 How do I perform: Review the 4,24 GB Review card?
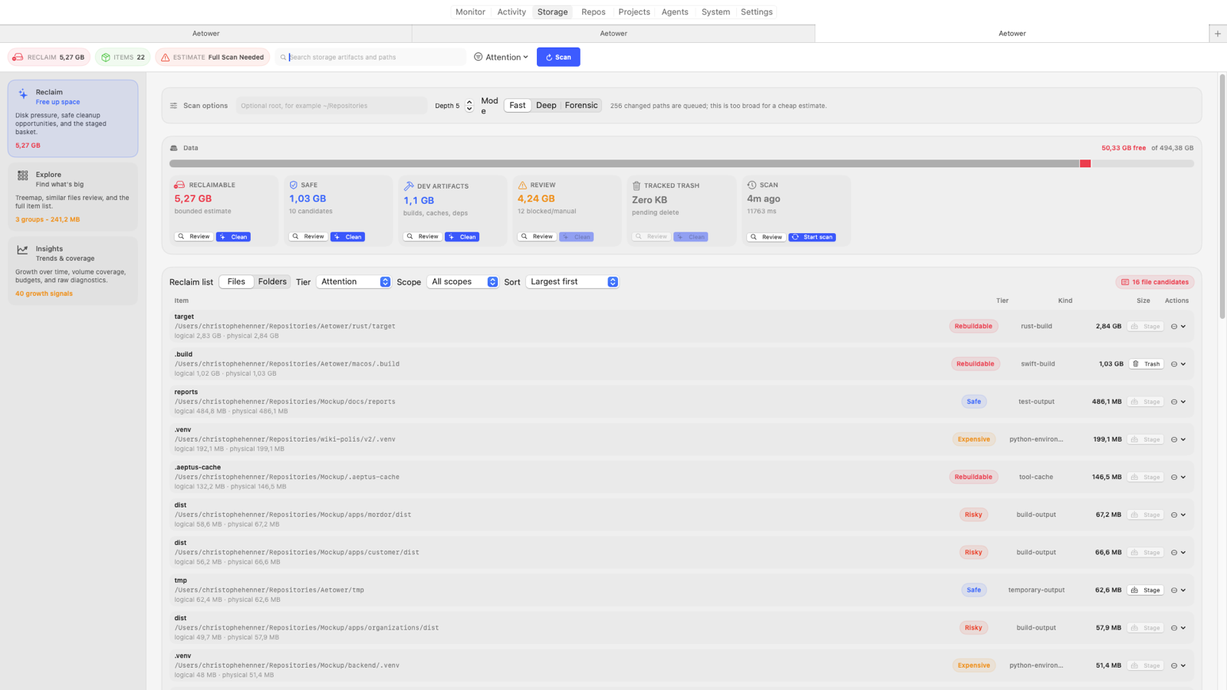click(537, 237)
